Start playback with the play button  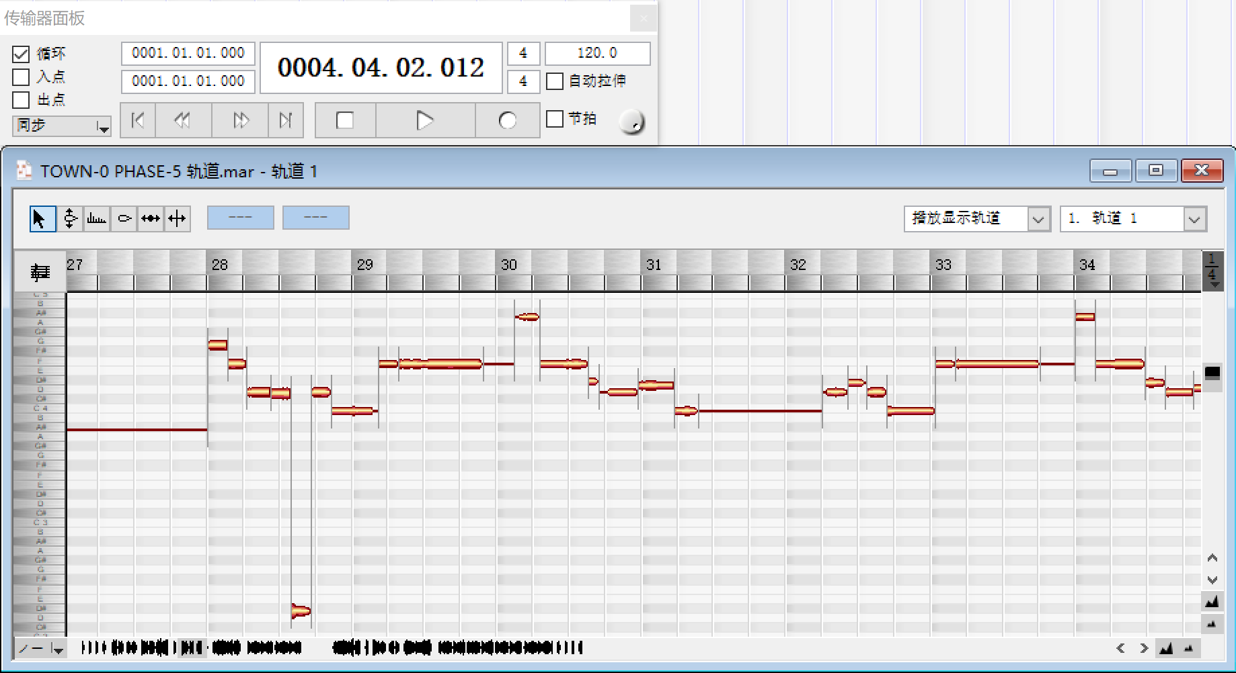click(425, 120)
